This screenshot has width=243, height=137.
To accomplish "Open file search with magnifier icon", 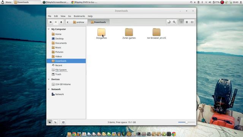I will (x=174, y=22).
